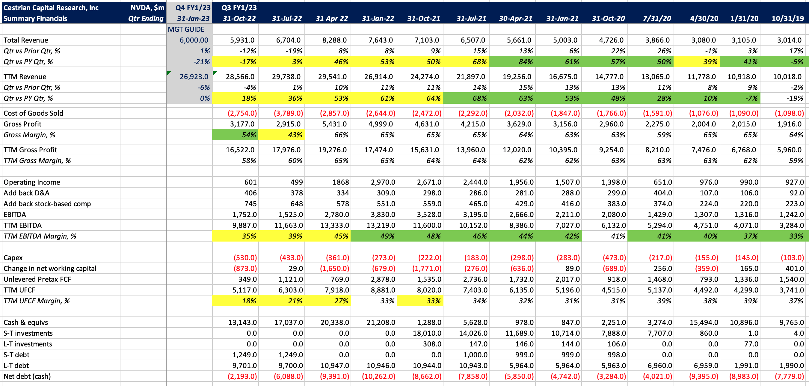Click stock-based comp value 745
This screenshot has height=386, width=809.
250,204
